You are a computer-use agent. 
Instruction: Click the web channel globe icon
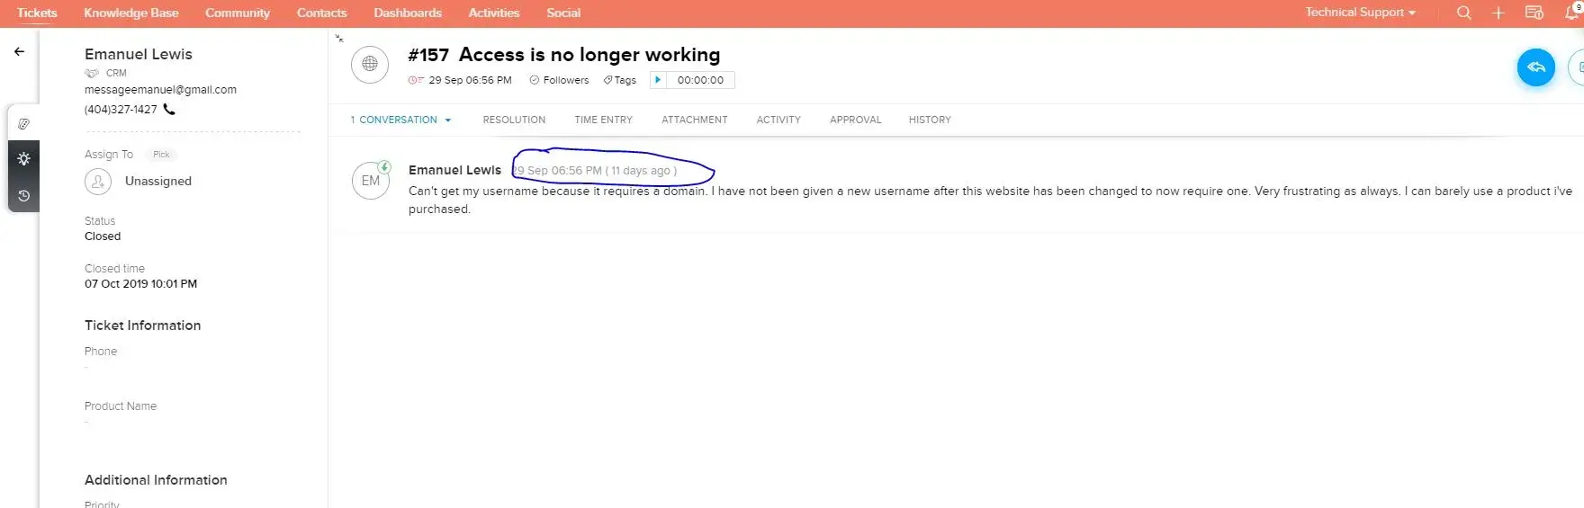pos(370,64)
